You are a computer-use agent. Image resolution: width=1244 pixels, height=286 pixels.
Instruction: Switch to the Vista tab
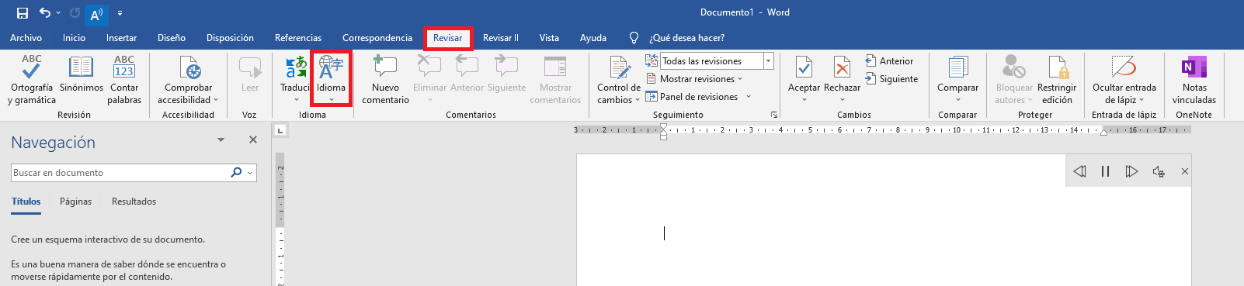pyautogui.click(x=549, y=38)
